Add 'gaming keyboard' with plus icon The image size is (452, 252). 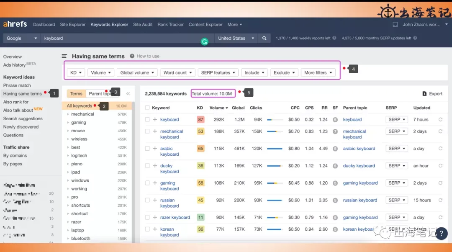[x=155, y=183]
